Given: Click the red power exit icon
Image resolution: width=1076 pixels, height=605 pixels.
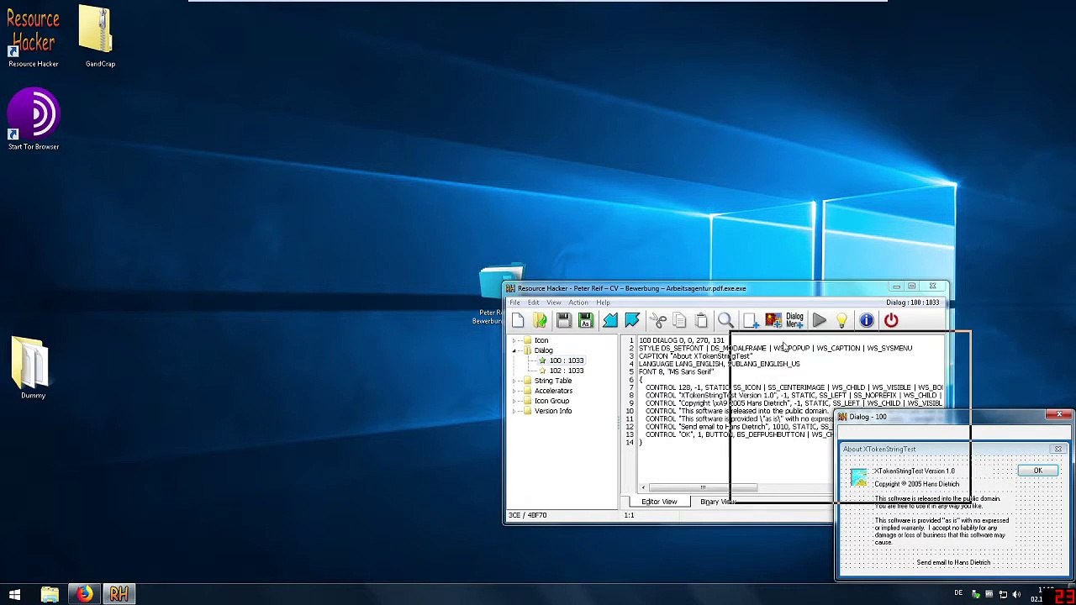Looking at the screenshot, I should click(x=891, y=320).
